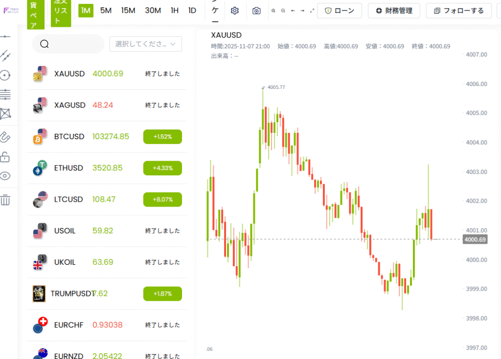Open 財務管理 financial management
Screen dimensions: 501x359
[394, 11]
